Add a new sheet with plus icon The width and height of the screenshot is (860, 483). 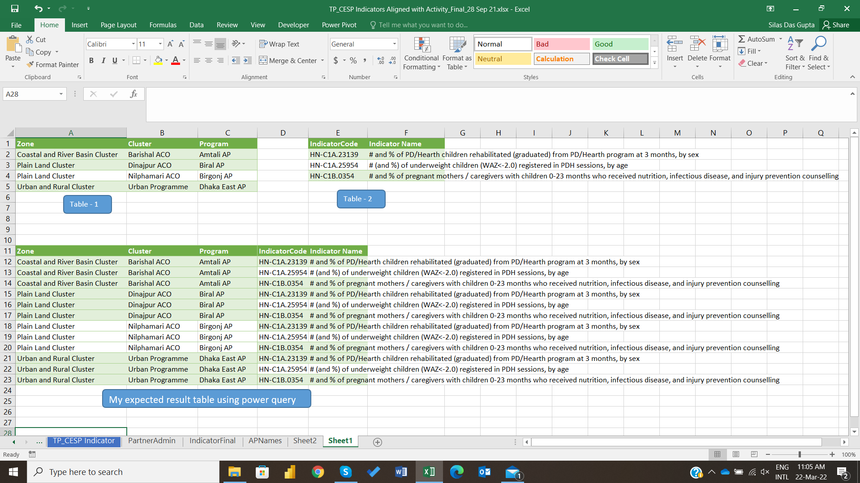click(378, 442)
